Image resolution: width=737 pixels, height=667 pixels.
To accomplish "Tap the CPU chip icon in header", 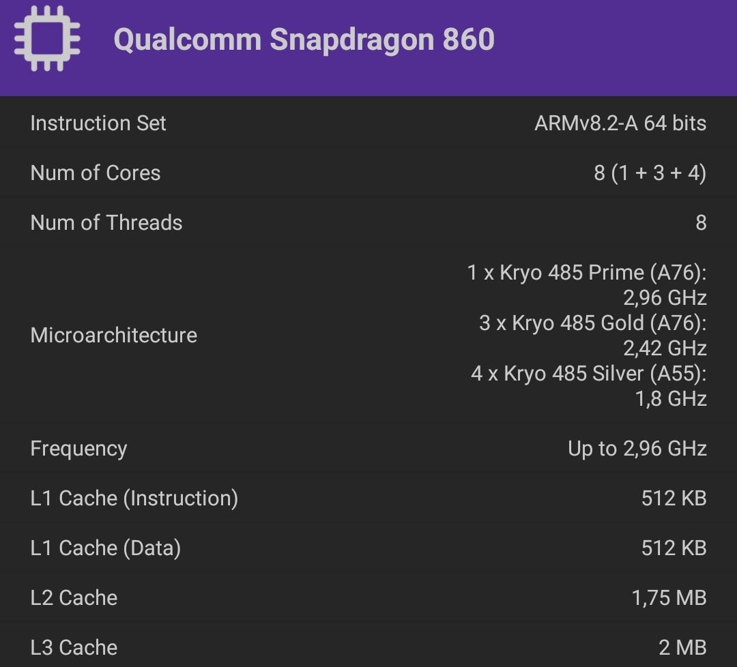I will point(46,38).
